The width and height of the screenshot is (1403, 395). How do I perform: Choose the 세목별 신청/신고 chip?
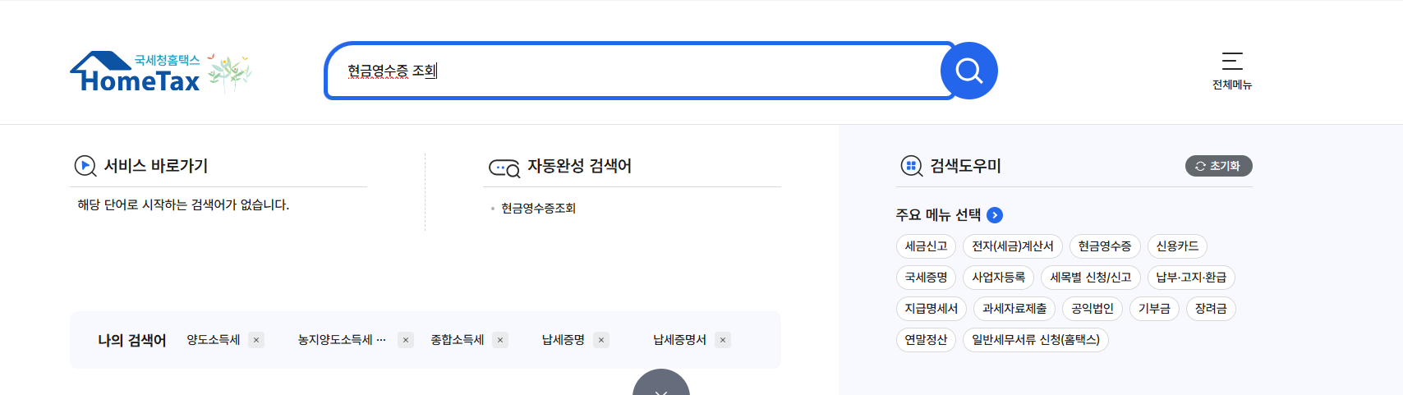click(1091, 278)
